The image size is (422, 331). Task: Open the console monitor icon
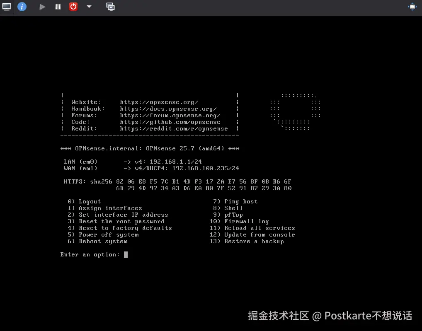[7, 7]
